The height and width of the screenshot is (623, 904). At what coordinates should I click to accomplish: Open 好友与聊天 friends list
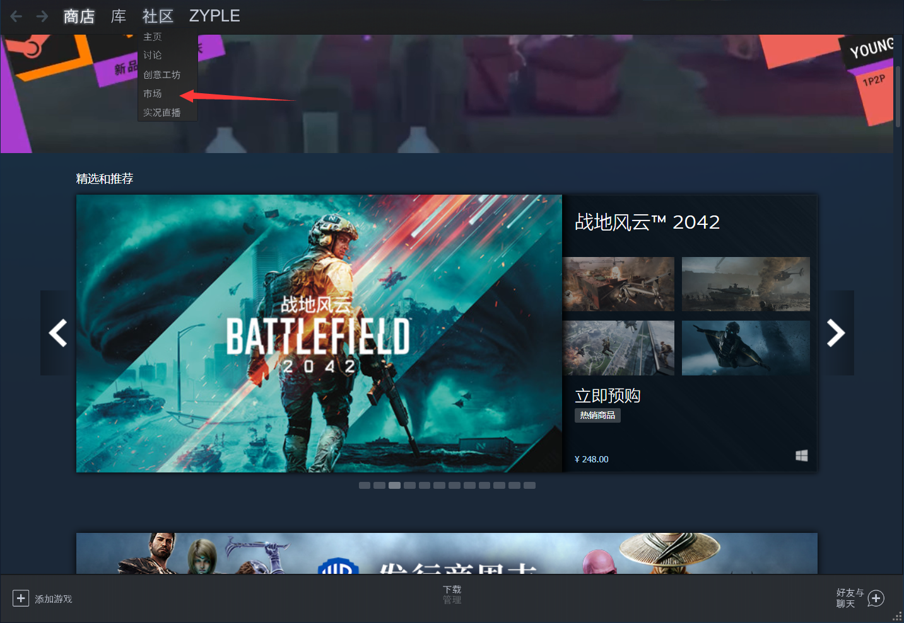coord(850,598)
